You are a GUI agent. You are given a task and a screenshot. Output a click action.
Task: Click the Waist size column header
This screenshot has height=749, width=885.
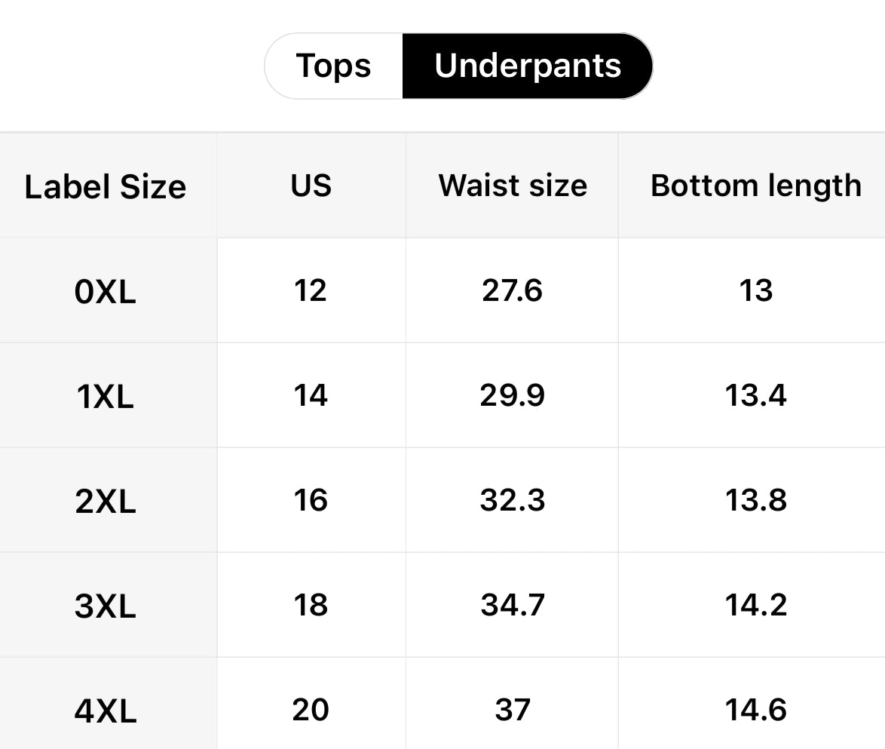pyautogui.click(x=513, y=186)
